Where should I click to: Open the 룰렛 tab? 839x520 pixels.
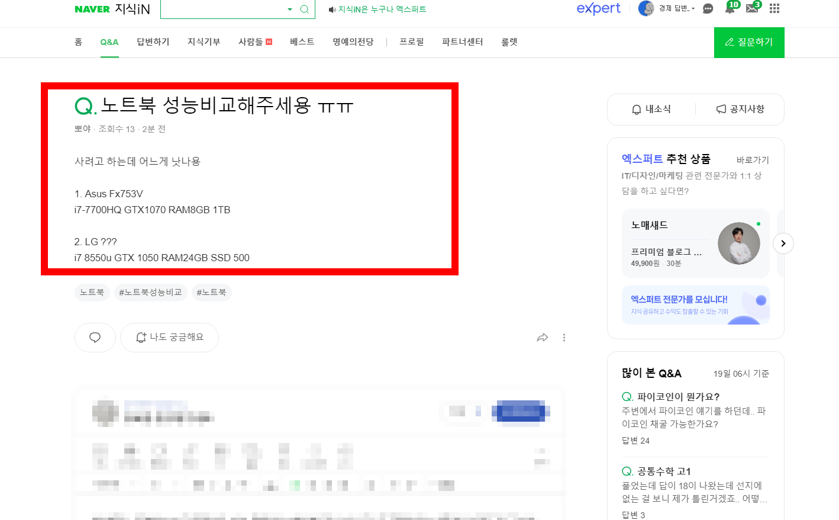click(509, 42)
